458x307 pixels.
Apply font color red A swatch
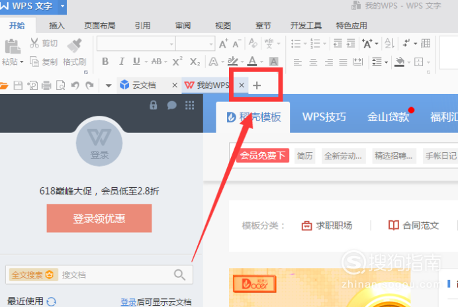tap(252, 61)
